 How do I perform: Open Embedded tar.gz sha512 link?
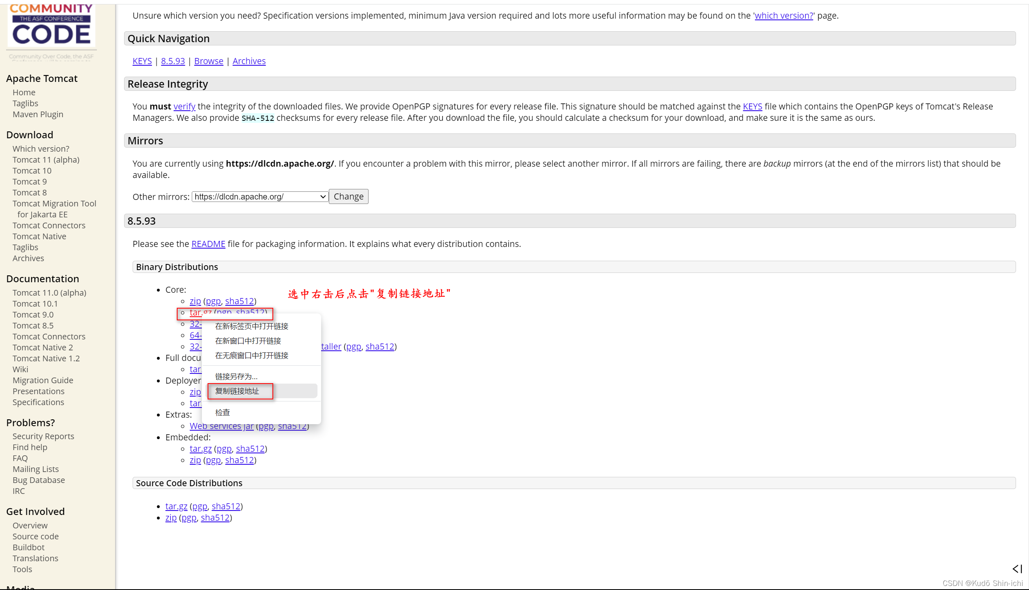point(250,449)
